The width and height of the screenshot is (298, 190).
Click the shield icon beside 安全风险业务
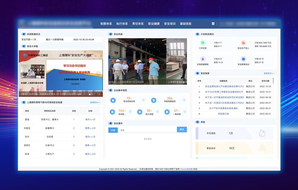[113, 100]
